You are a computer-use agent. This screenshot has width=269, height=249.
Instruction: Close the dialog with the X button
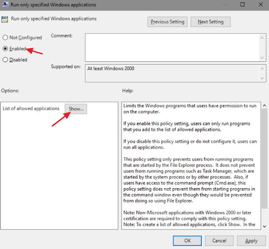[x=261, y=5]
